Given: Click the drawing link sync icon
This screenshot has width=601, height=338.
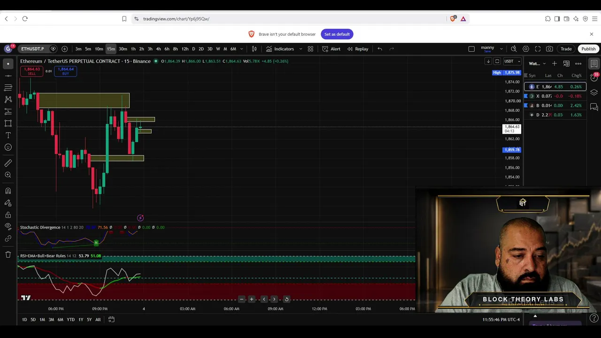Looking at the screenshot, I should pos(8,238).
